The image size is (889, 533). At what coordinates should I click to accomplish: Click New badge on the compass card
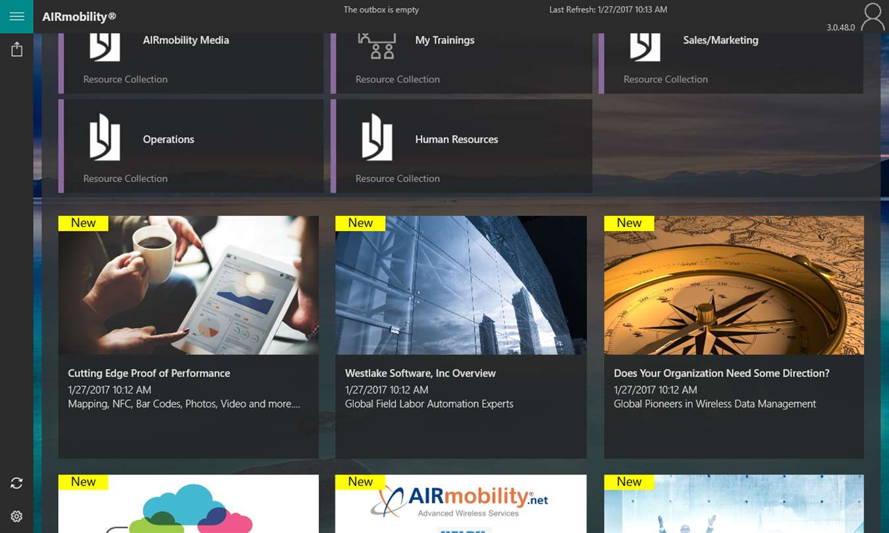pyautogui.click(x=629, y=223)
